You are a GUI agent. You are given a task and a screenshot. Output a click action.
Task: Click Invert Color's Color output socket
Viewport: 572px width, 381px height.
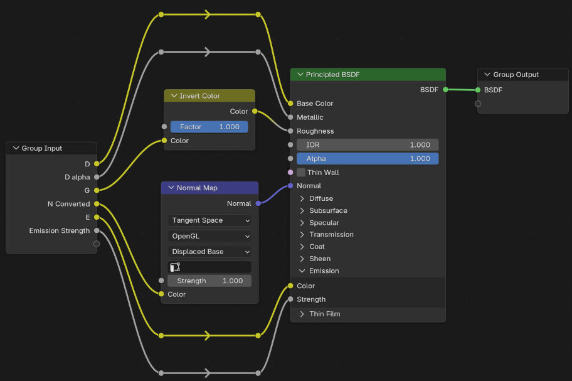point(255,111)
